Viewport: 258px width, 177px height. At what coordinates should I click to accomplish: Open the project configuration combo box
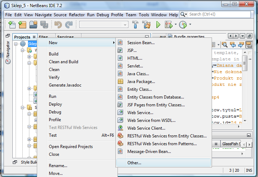pos(104,25)
